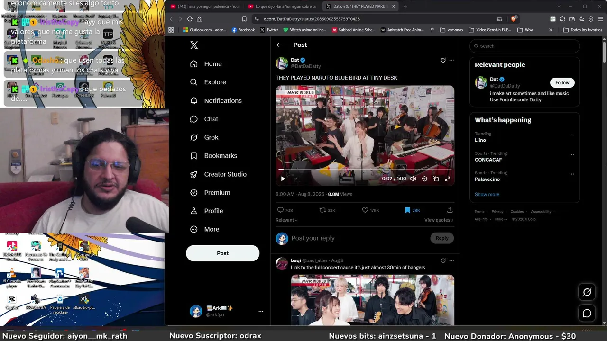This screenshot has width=607, height=341.
Task: Open the Twitter bookmark in bookmarks bar
Action: tap(269, 30)
